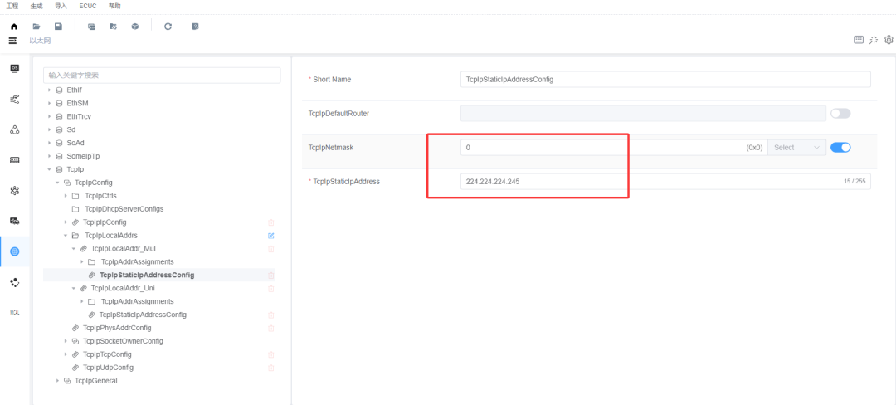Open the 导入 menu
The width and height of the screenshot is (896, 405).
tap(61, 6)
